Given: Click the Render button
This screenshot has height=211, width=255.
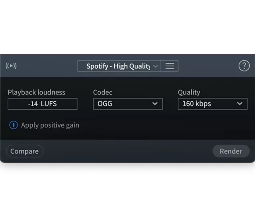Looking at the screenshot, I should click(x=231, y=151).
